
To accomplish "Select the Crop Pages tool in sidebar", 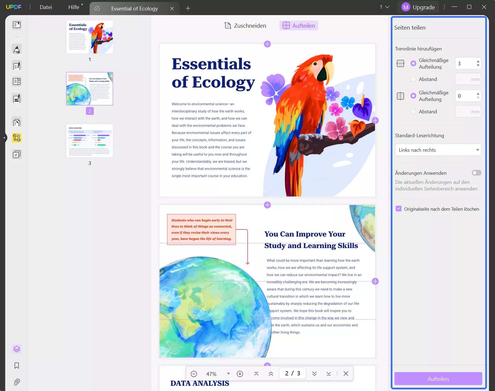I will coord(17,138).
